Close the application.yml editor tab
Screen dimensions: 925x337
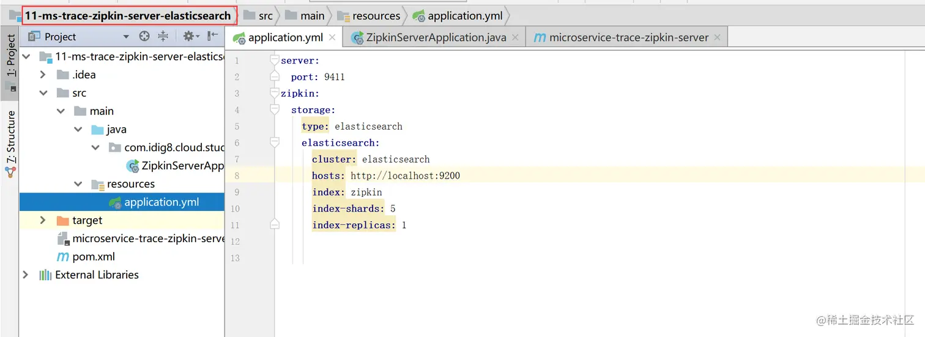coord(332,37)
